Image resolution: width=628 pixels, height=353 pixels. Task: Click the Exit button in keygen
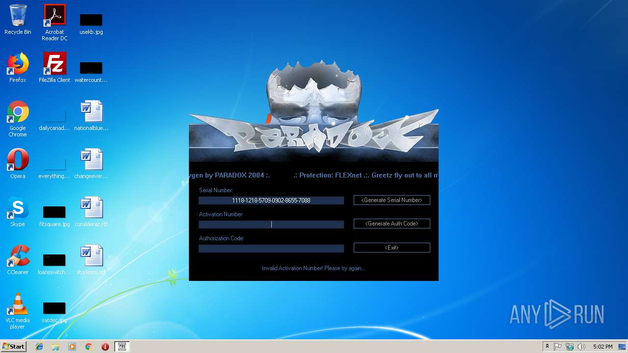coord(392,248)
